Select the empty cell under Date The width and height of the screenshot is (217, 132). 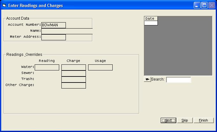[x=151, y=23]
